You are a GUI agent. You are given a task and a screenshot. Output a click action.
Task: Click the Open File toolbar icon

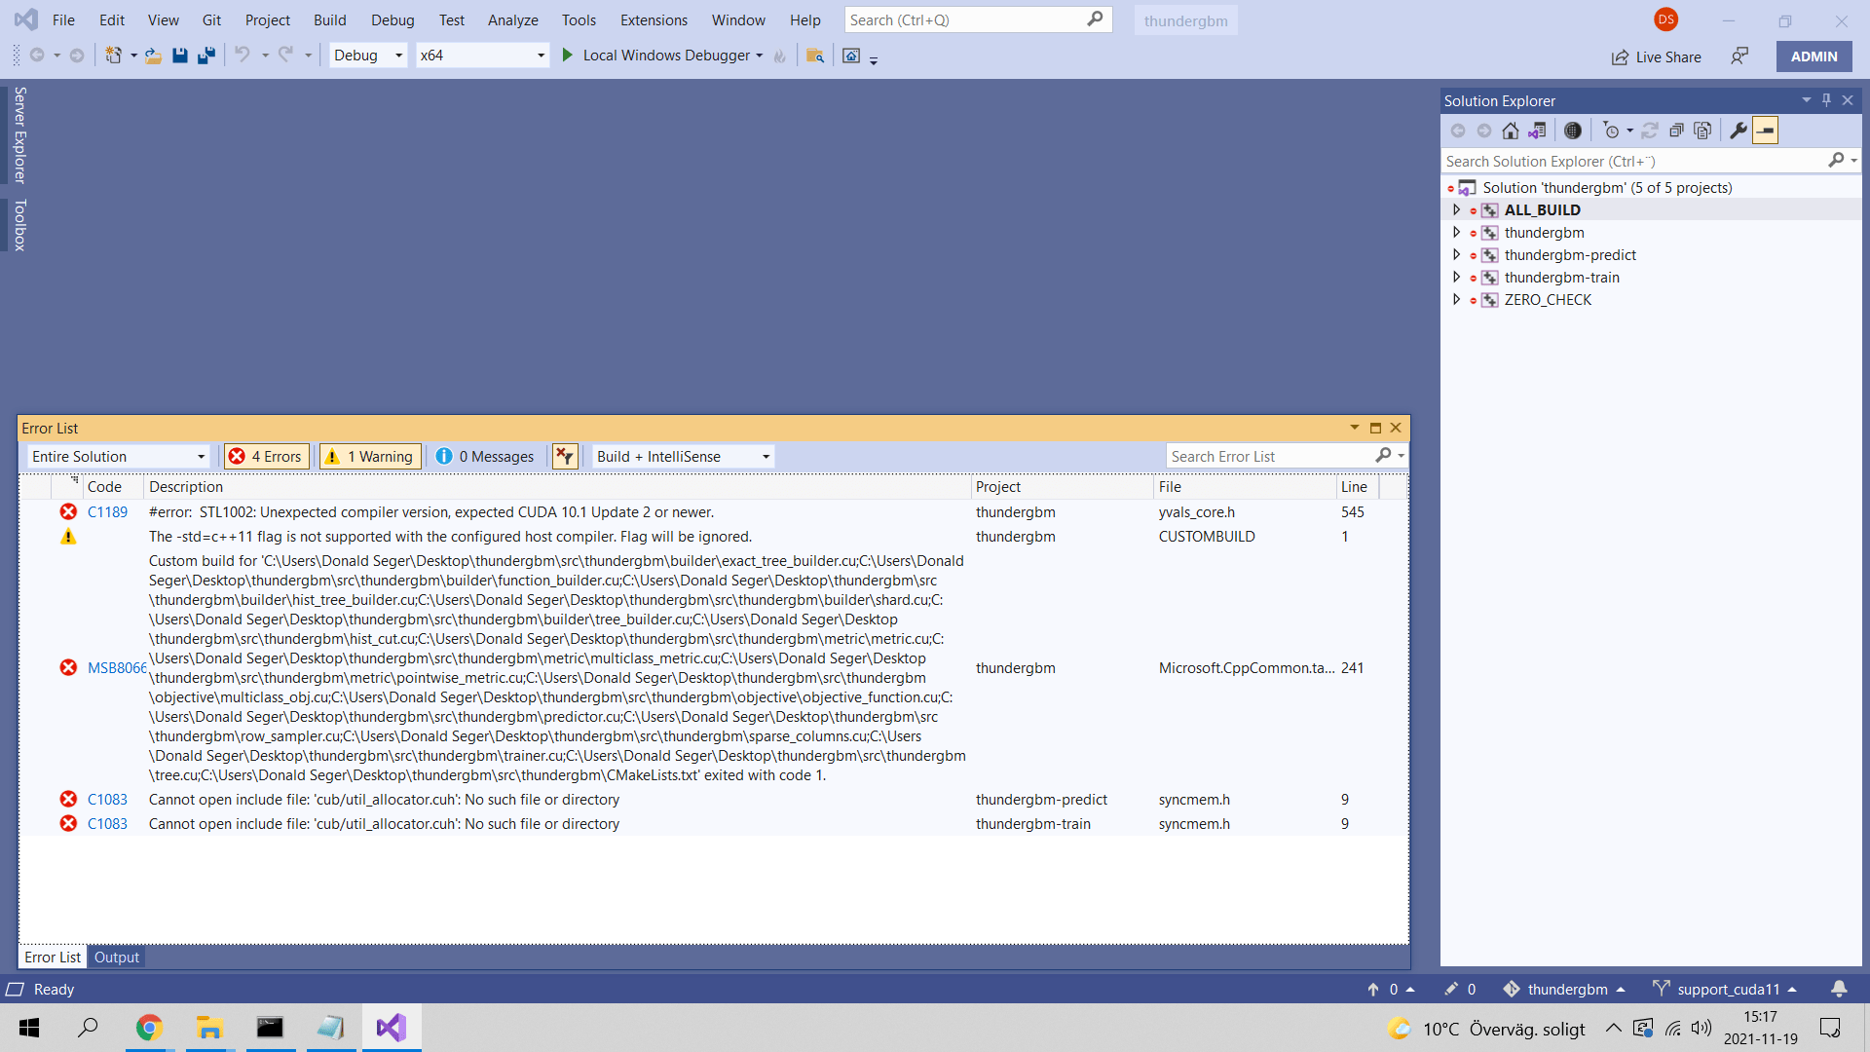(x=154, y=56)
